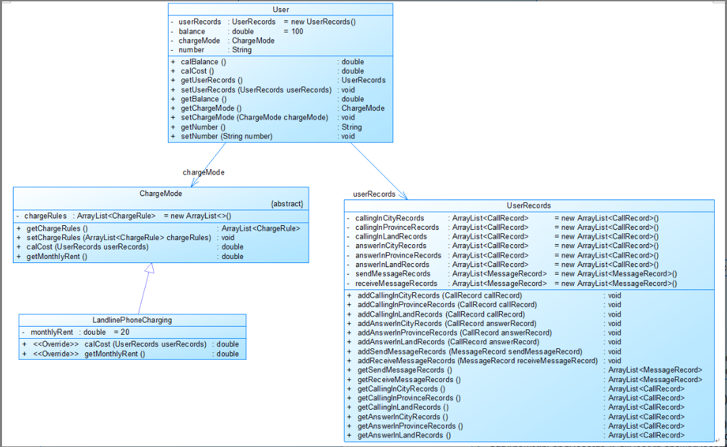The image size is (727, 447).
Task: Click getAnswerInProvinceRecords () method
Action: (516, 426)
